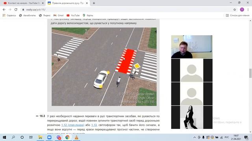Open the Chrome profile avatar

242,9
